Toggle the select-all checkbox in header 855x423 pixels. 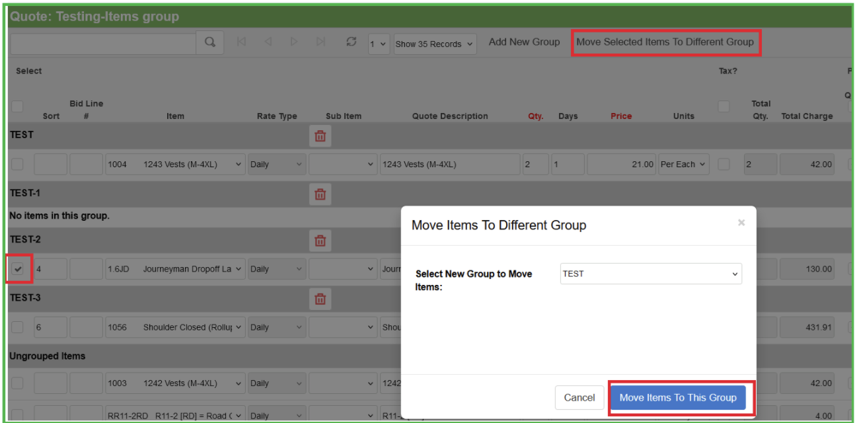point(17,106)
